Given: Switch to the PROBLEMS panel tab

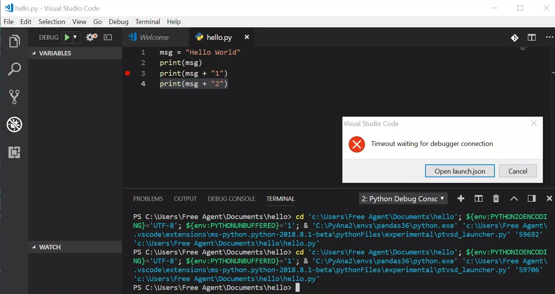Looking at the screenshot, I should coord(148,199).
